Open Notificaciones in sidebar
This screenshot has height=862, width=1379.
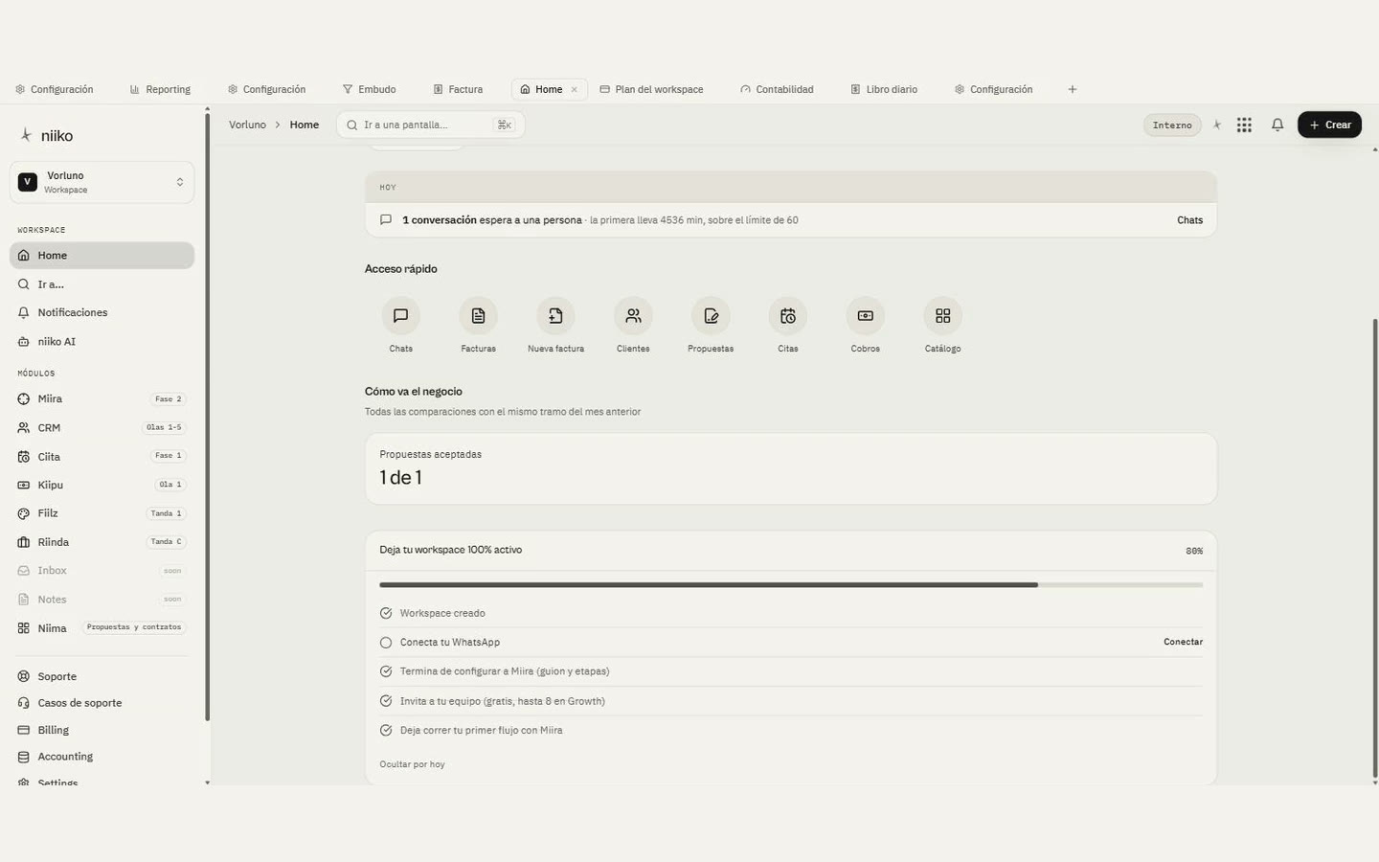tap(102, 312)
